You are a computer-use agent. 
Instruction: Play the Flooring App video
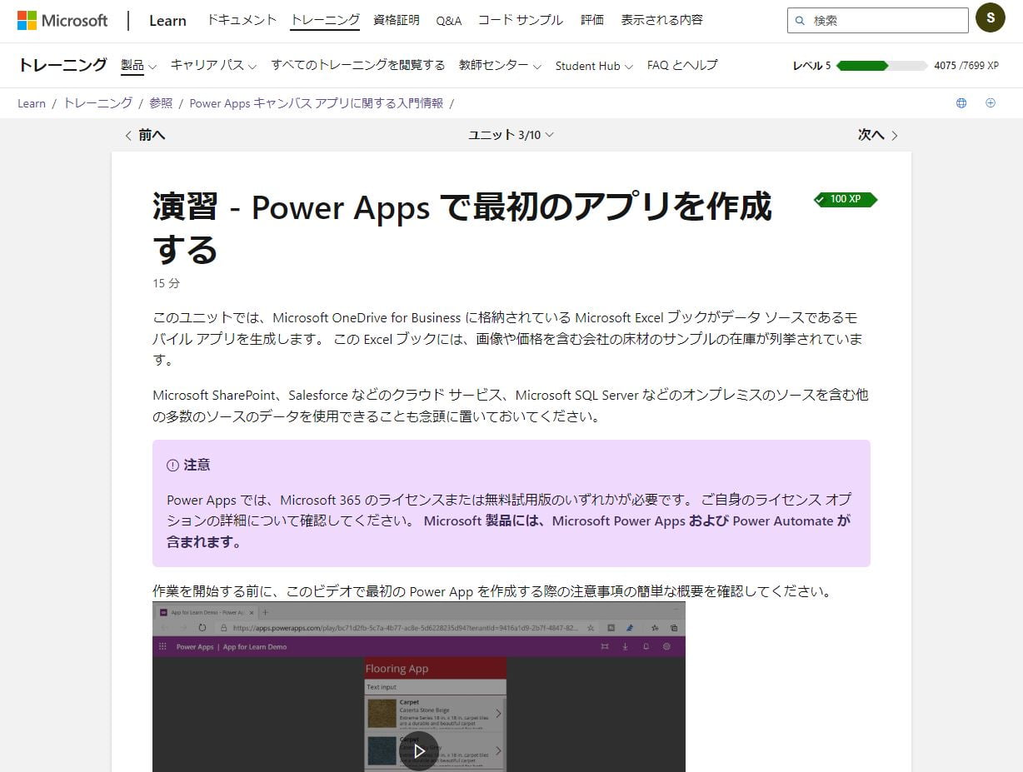(419, 750)
